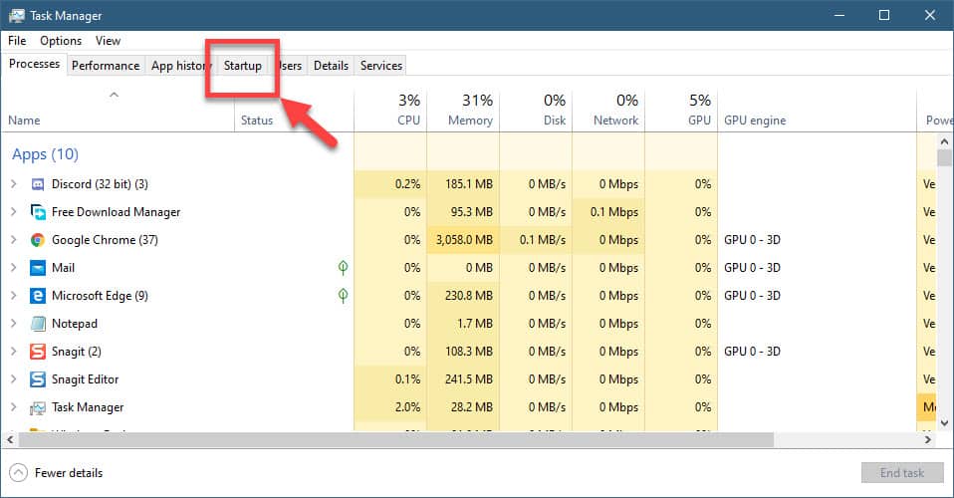Click Snagit Editor's 241.5 MB memory cell
Viewport: 954px width, 498px height.
[x=464, y=379]
